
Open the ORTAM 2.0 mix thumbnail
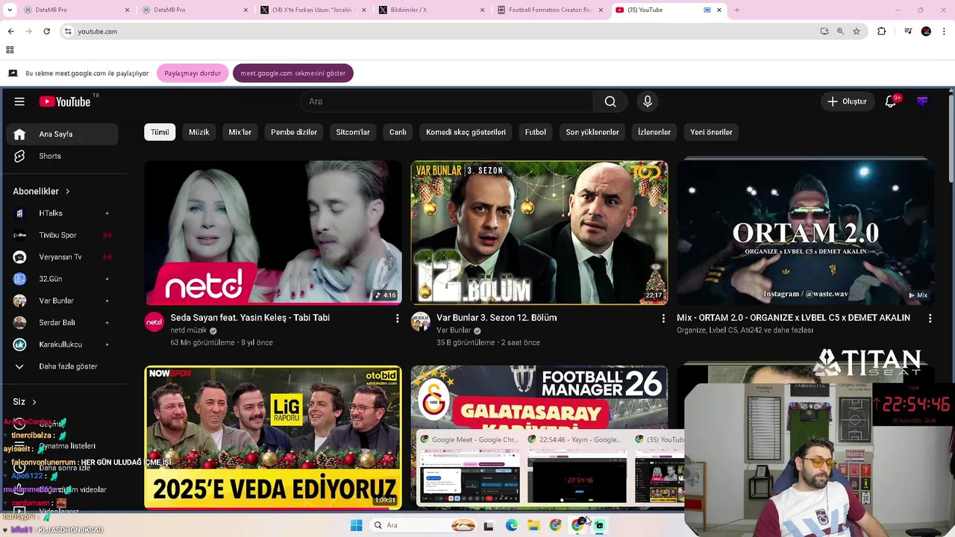(x=805, y=233)
